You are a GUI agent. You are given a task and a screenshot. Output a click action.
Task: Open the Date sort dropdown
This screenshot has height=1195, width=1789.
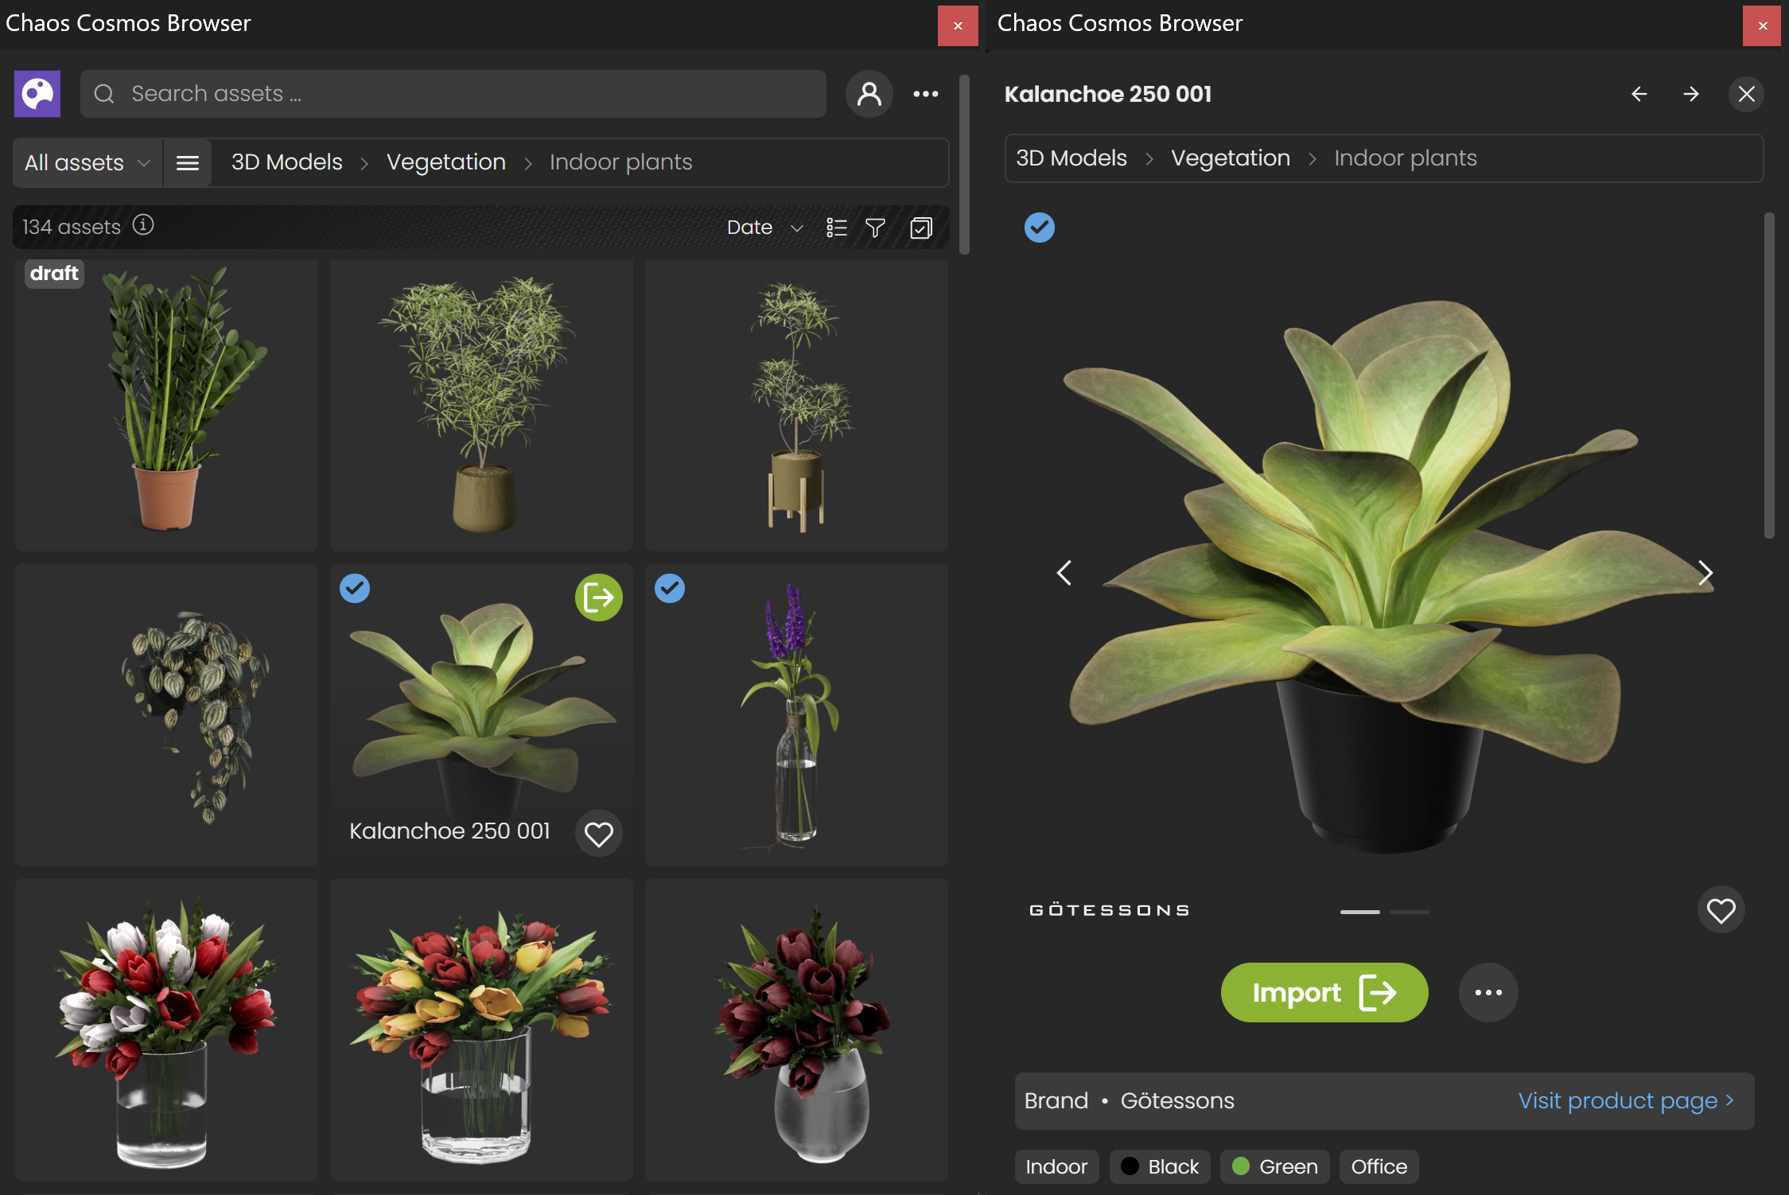tap(764, 228)
